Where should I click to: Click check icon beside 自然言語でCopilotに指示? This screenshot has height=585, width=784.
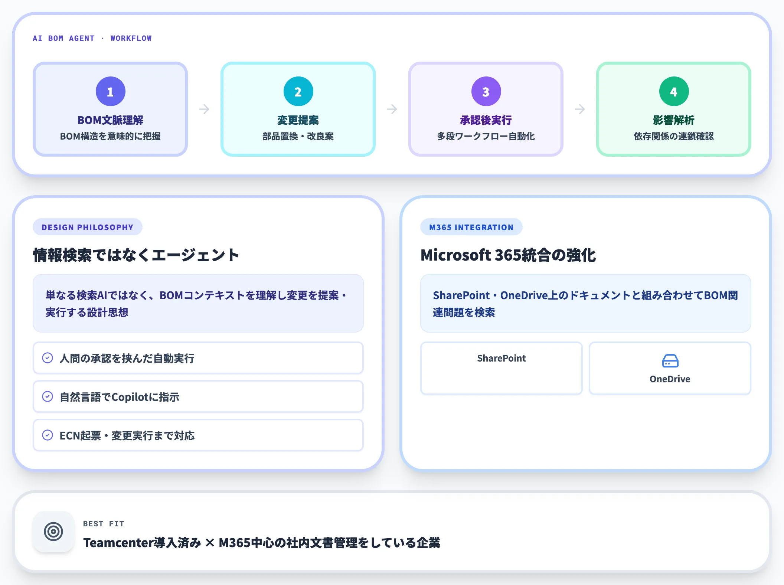click(x=48, y=396)
